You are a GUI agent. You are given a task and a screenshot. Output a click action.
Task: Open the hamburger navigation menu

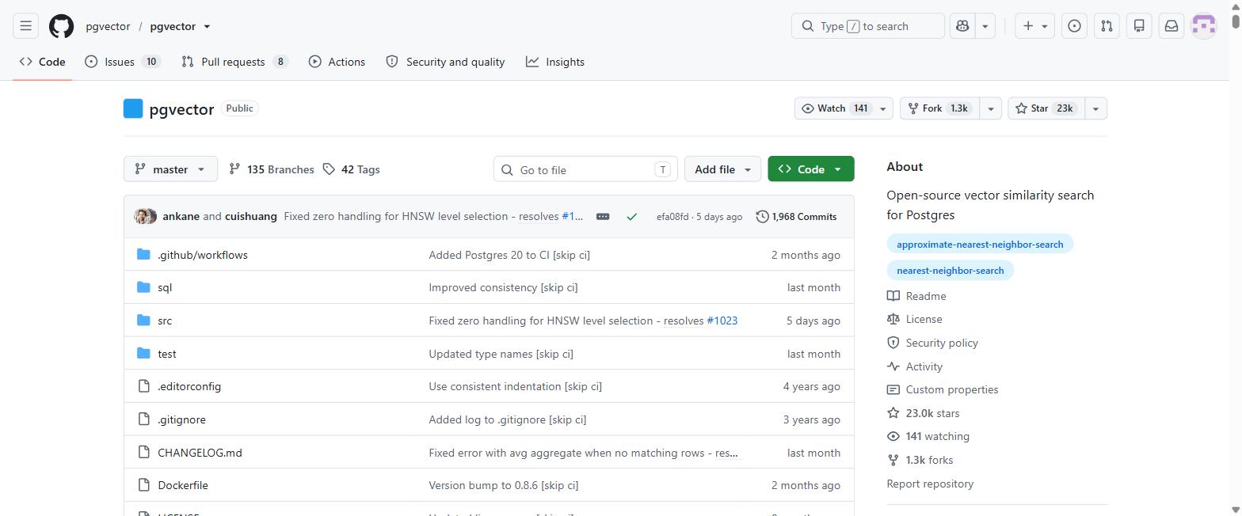[25, 26]
